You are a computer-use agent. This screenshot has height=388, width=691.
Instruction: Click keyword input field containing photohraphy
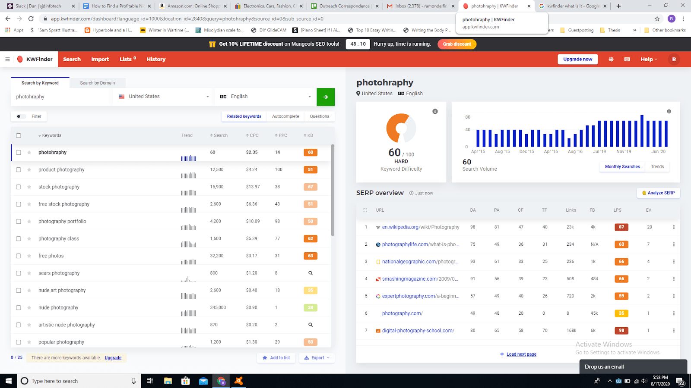tap(61, 97)
